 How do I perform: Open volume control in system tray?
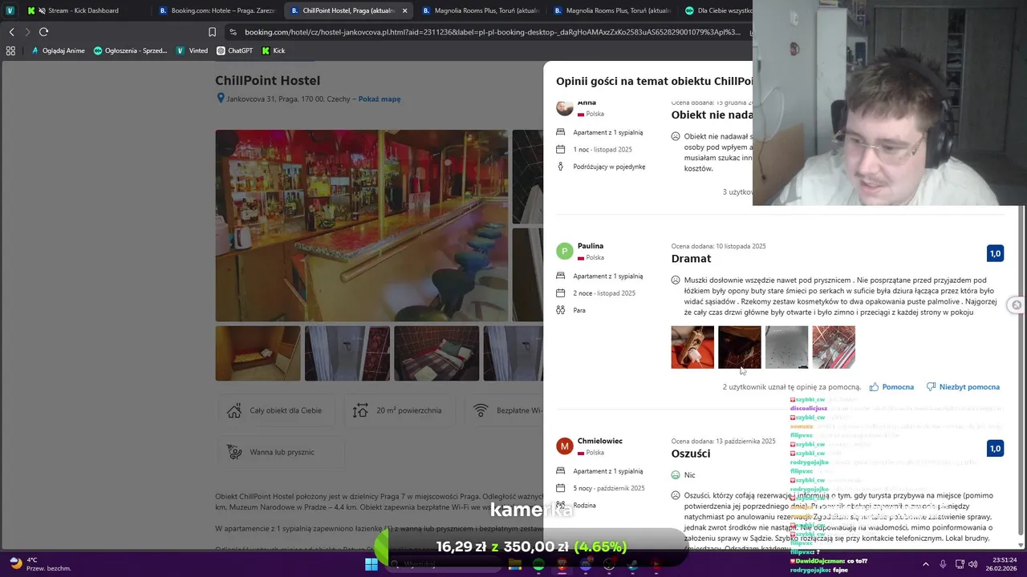(x=973, y=564)
